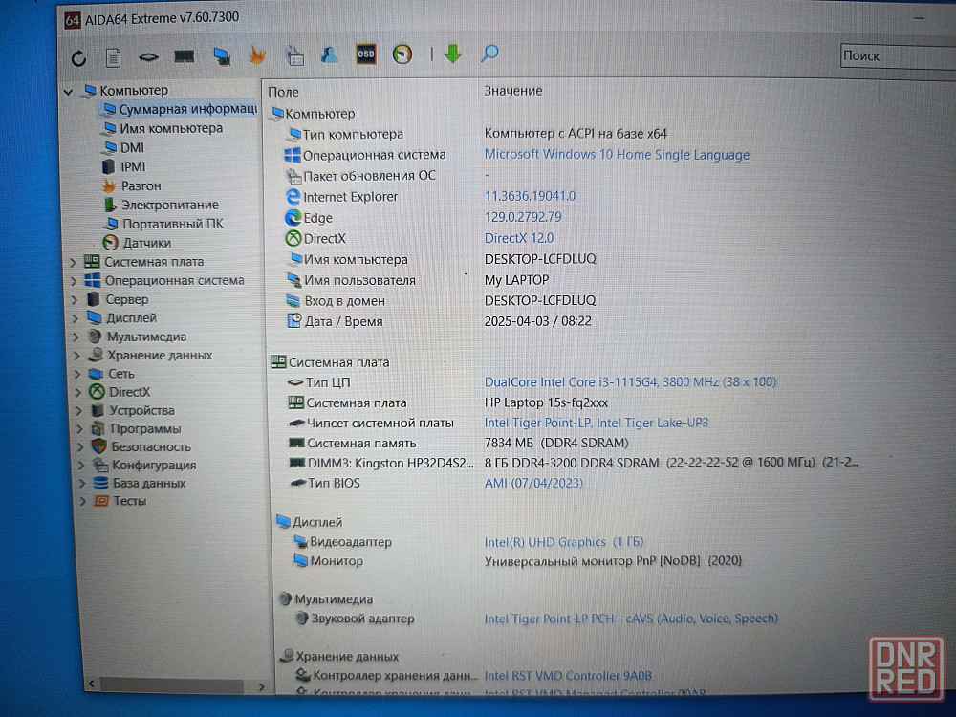Open Intel(R) UHD Graphics link
Viewport: 956px width, 717px height.
(x=563, y=542)
